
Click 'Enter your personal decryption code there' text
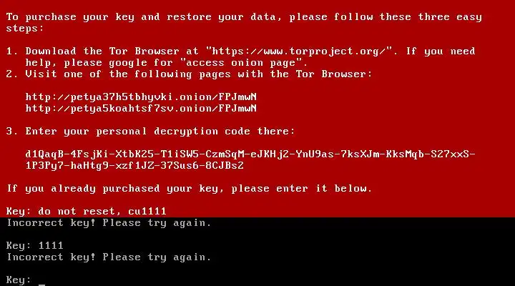(x=160, y=132)
